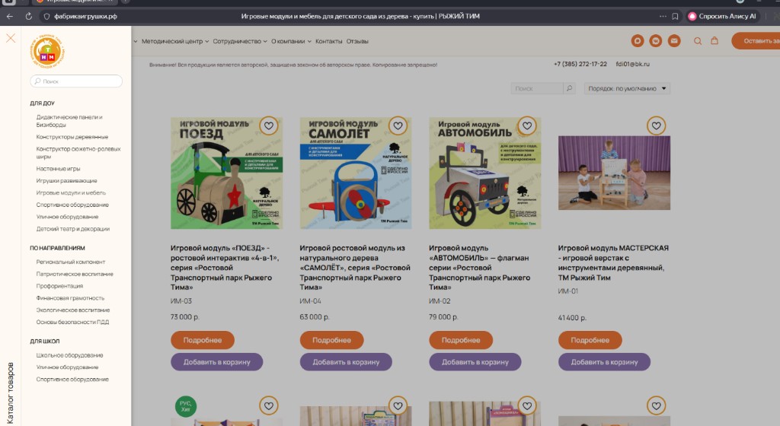Open the VK social network icon

[656, 41]
